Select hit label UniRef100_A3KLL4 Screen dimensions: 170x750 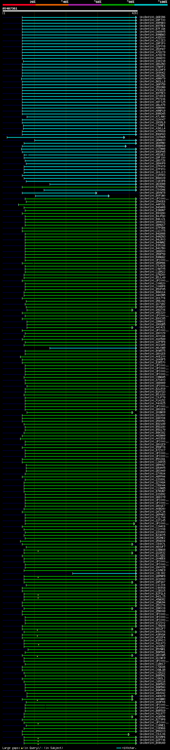(152, 129)
